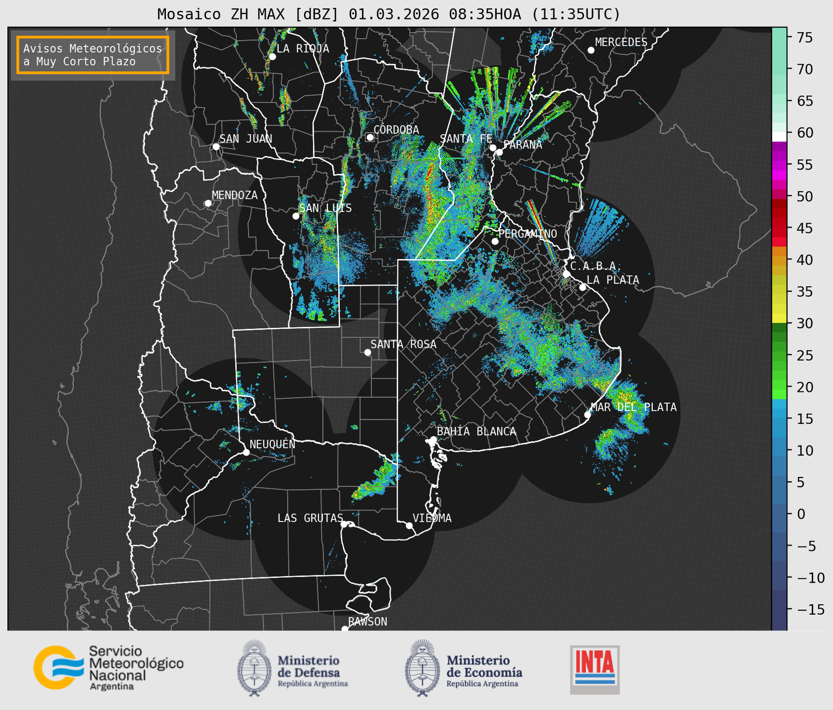Click the CÓRDOBA label text
Screen dimensions: 833x710
396,130
